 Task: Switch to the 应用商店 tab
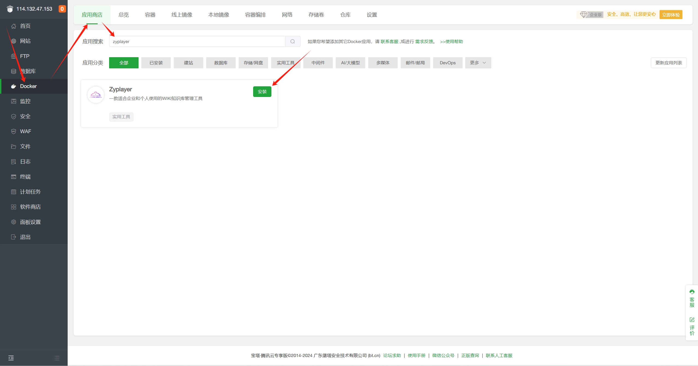click(x=92, y=15)
